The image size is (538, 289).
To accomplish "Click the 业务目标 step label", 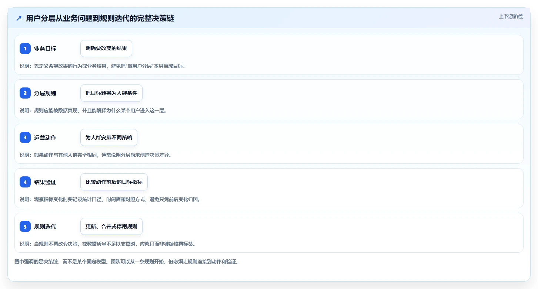I will click(x=45, y=49).
